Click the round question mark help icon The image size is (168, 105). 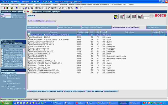coord(81,8)
